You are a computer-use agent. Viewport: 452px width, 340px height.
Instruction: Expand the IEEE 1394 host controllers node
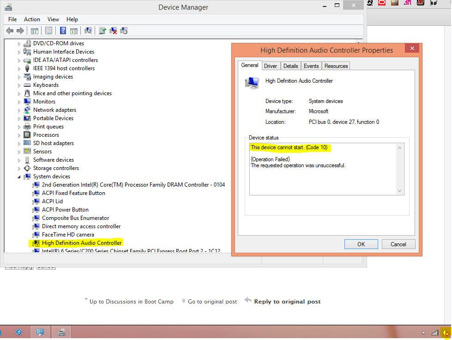[19, 69]
